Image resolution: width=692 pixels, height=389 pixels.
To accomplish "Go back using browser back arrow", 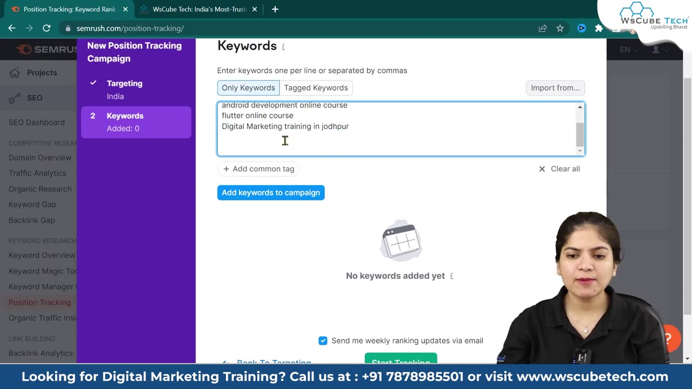I will click(12, 28).
